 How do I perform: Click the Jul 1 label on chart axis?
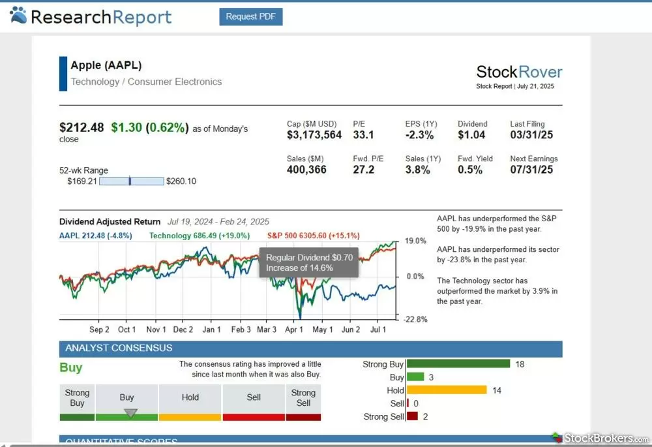[x=378, y=330]
